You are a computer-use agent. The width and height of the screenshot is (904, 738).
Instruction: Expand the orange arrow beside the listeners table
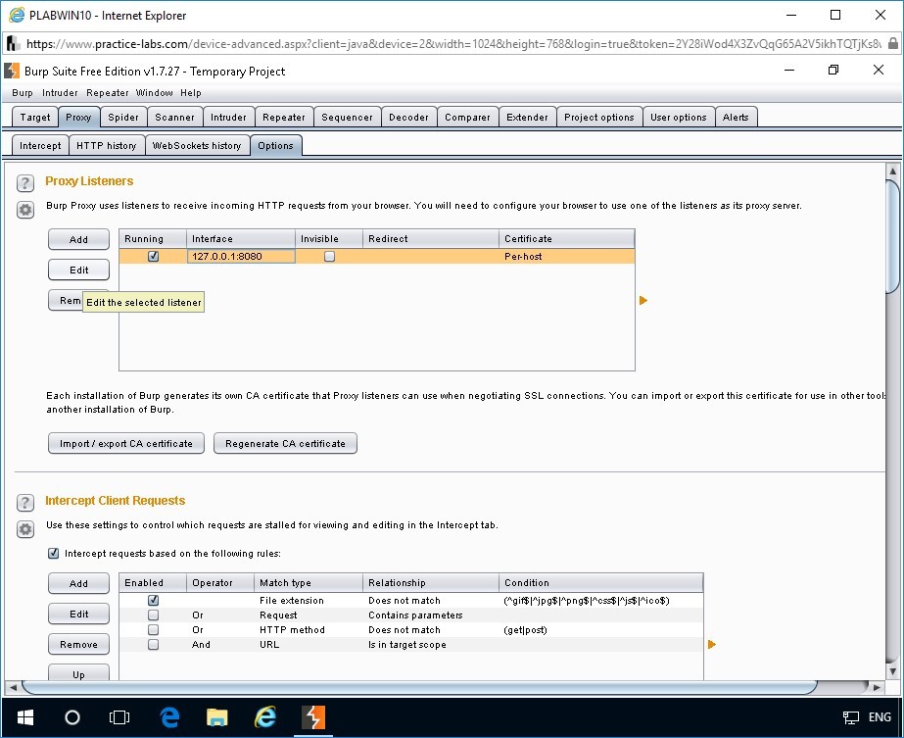click(x=643, y=300)
